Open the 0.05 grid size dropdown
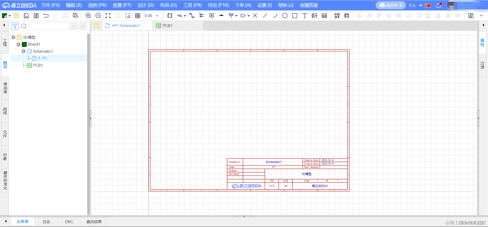 (152, 16)
